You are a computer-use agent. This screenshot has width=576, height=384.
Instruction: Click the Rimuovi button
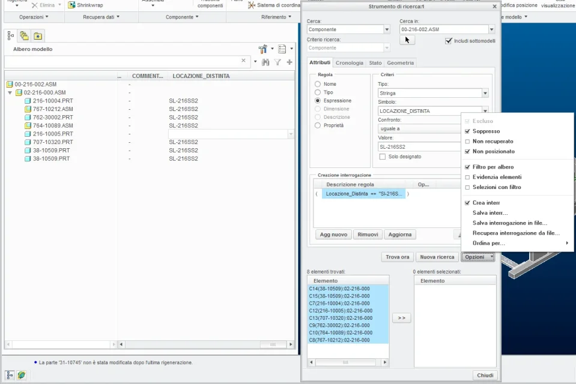[368, 235]
